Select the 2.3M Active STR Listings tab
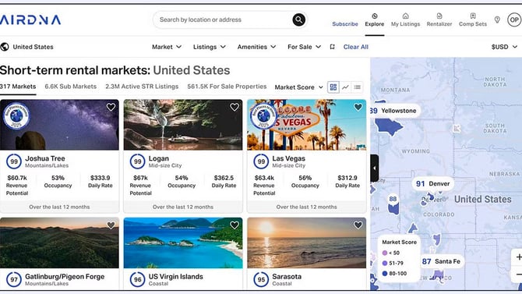The height and width of the screenshot is (294, 522). [x=142, y=87]
